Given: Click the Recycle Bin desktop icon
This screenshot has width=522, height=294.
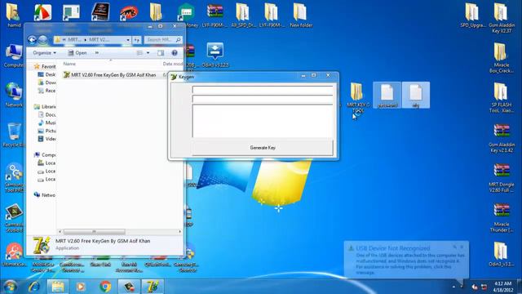Looking at the screenshot, I should tap(14, 135).
